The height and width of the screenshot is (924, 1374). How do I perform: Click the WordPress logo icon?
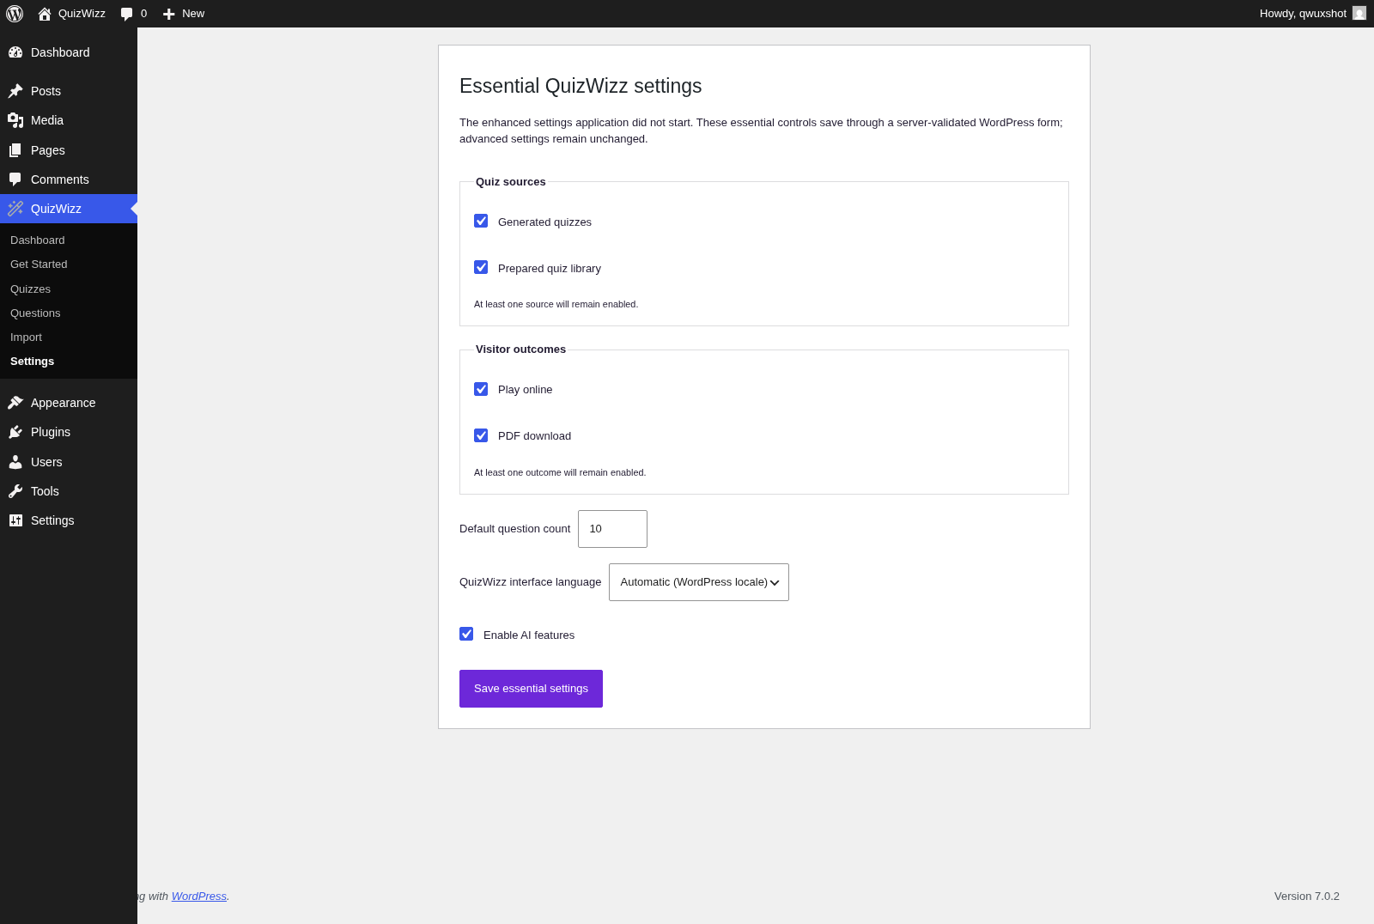(15, 14)
